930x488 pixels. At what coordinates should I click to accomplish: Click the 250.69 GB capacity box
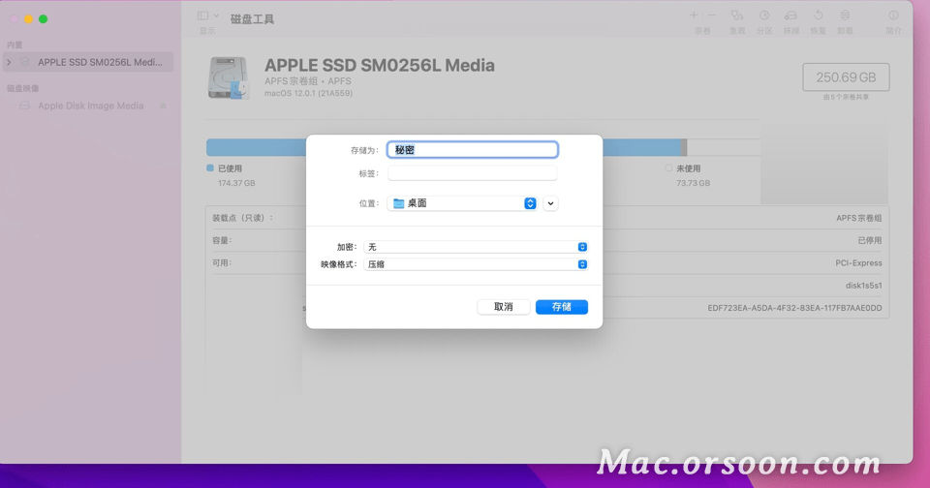coord(846,77)
